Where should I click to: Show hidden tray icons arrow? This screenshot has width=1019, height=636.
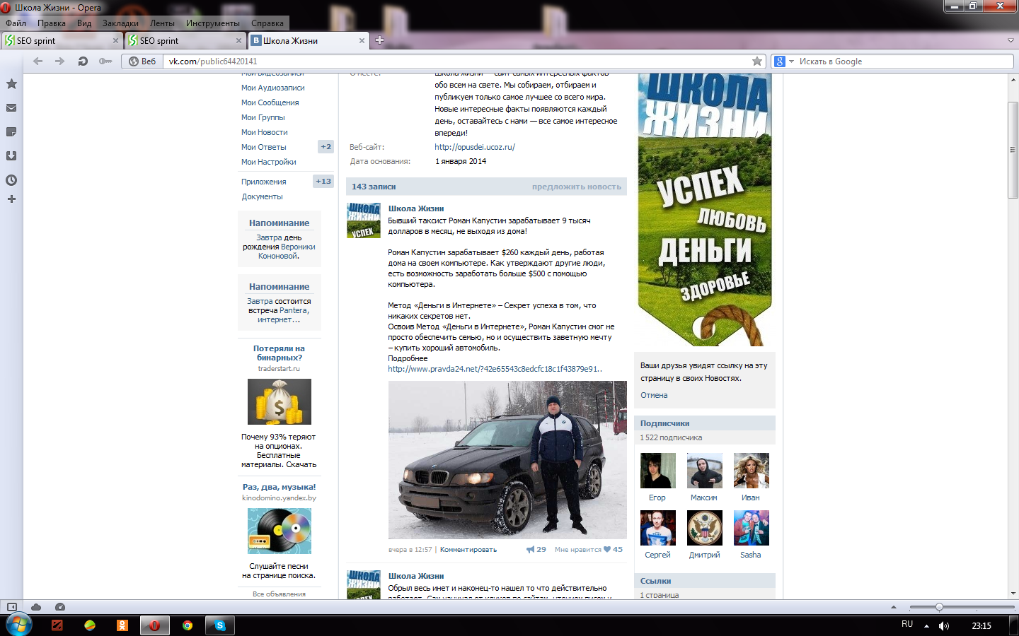926,626
